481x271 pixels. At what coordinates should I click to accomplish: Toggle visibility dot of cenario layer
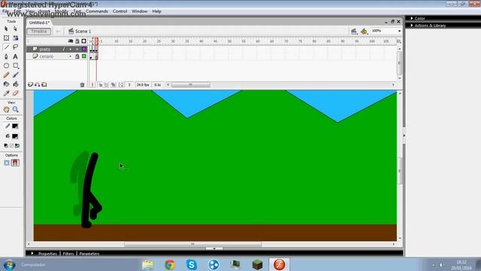click(70, 56)
